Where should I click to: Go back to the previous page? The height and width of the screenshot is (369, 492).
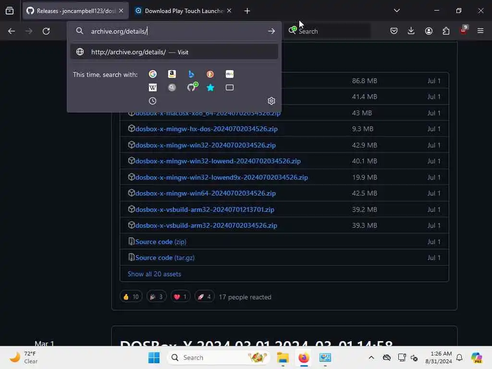pos(12,31)
